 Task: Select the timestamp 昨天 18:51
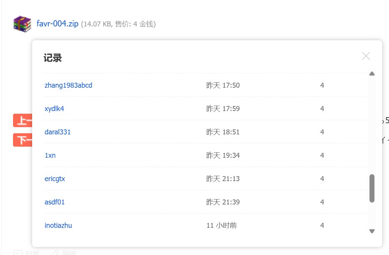pyautogui.click(x=223, y=132)
